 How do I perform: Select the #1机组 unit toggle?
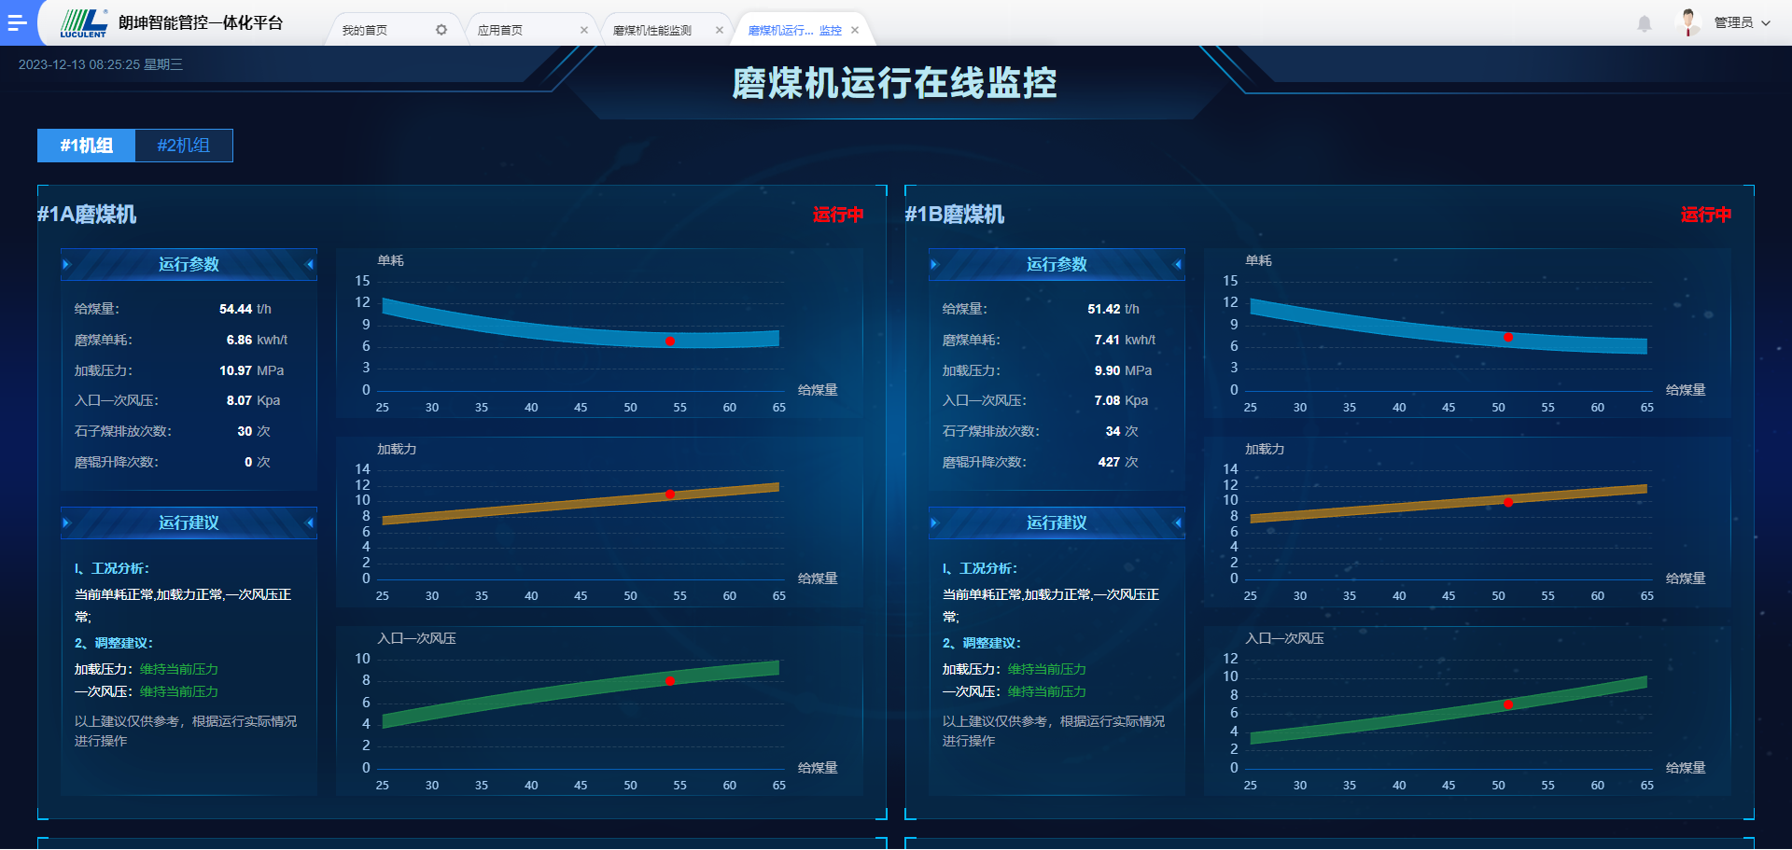click(87, 146)
